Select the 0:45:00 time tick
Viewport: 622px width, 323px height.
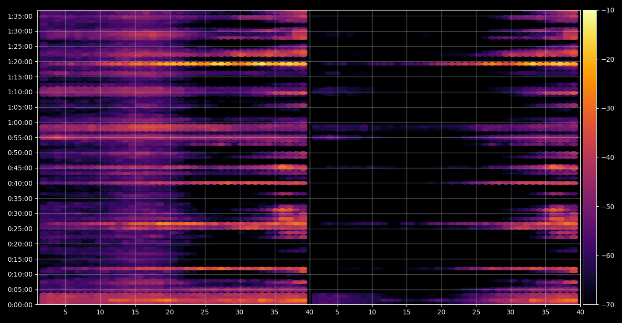[20, 168]
